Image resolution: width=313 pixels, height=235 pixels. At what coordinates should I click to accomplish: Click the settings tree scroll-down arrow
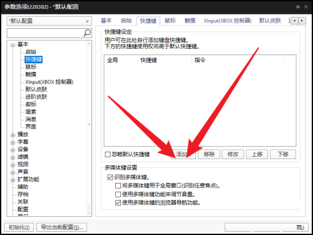tap(89, 214)
